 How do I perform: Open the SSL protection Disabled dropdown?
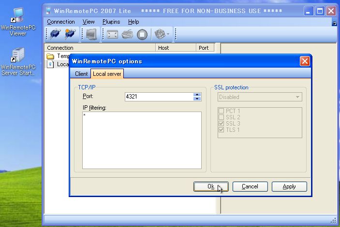click(x=260, y=97)
